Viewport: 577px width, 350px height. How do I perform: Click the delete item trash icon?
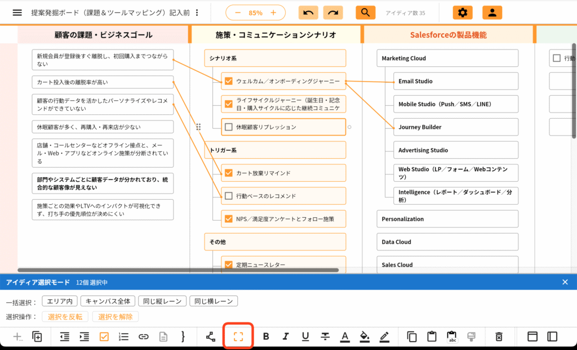pos(498,336)
